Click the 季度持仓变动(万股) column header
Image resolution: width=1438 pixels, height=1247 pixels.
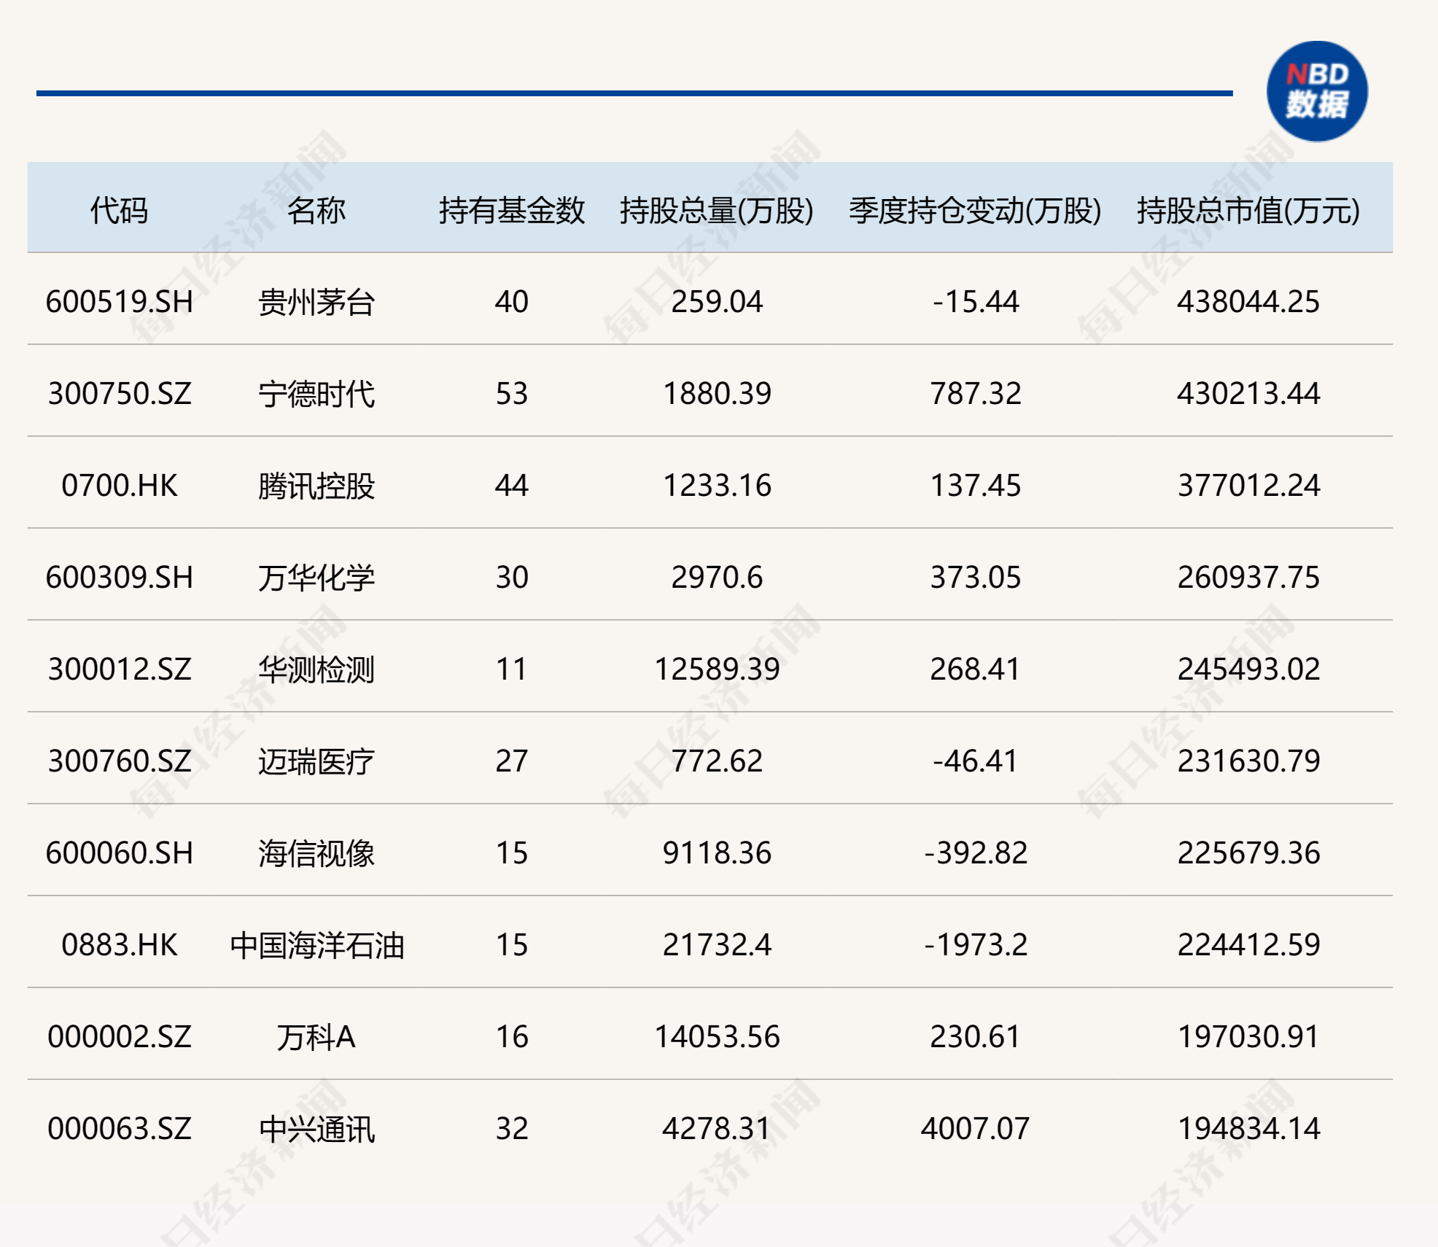click(975, 211)
